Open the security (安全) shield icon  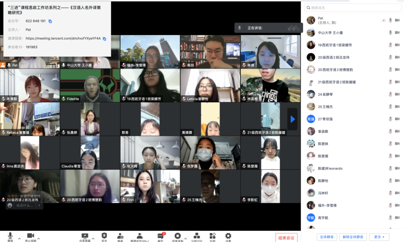tap(104, 236)
